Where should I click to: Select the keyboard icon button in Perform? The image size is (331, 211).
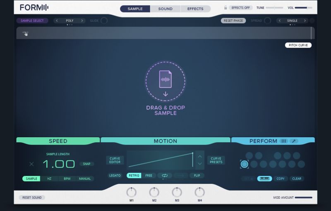click(264, 179)
